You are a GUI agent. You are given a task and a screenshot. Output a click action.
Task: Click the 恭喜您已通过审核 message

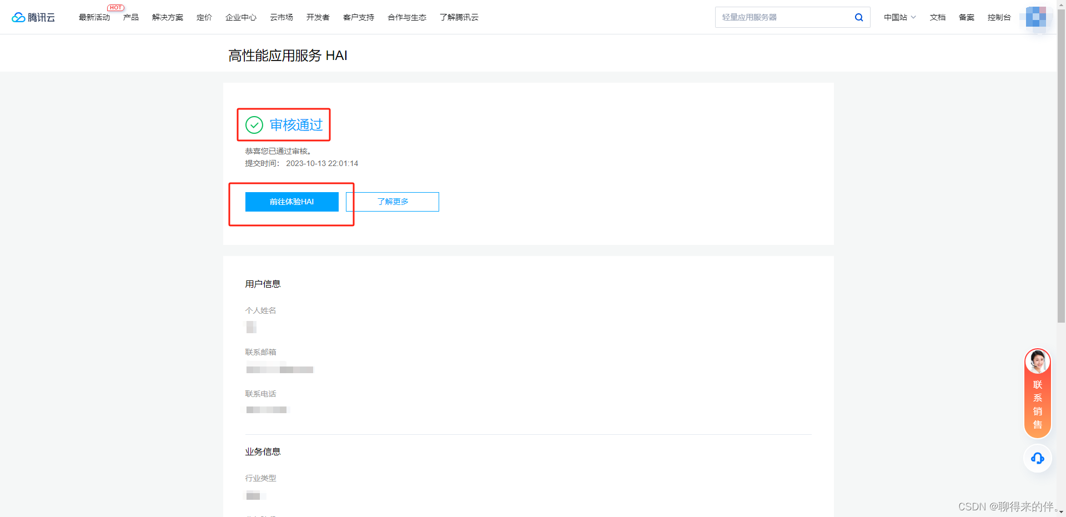click(278, 151)
